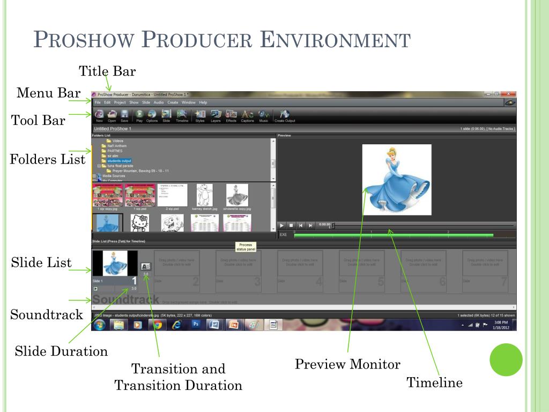This screenshot has height=412, width=549.
Task: Open the File menu
Action: click(98, 102)
